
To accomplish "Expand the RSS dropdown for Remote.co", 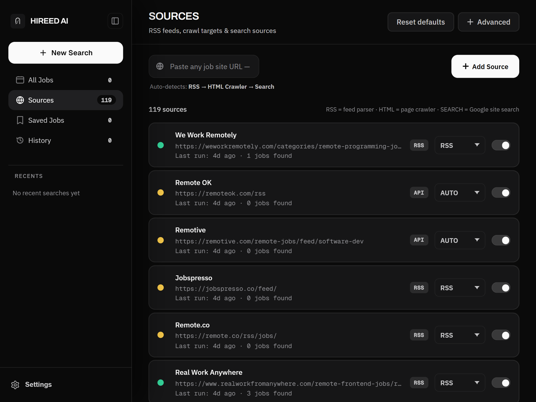I will tap(460, 335).
